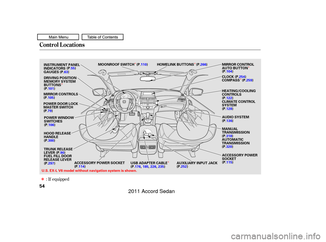Open page 115 link for Accessory Power Socket

click(x=229, y=162)
